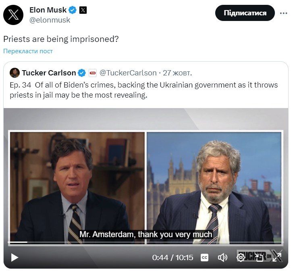Click the TCN affiliate badge icon
This screenshot has height=271, width=291.
click(92, 73)
